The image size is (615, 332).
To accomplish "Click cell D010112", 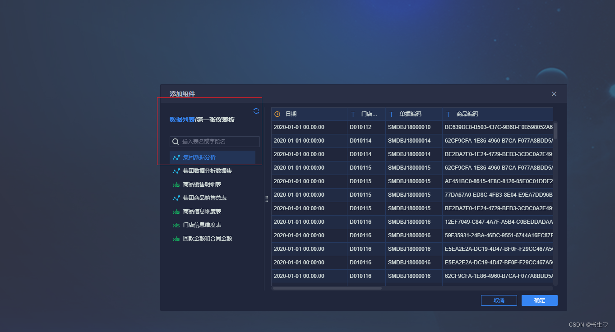I will coord(366,128).
